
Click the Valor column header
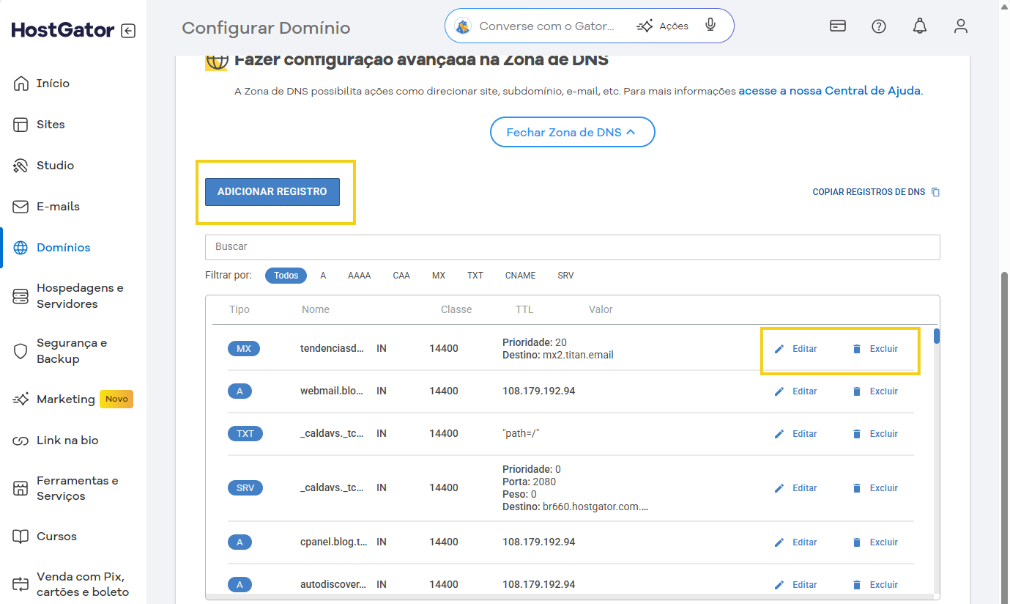pyautogui.click(x=601, y=309)
